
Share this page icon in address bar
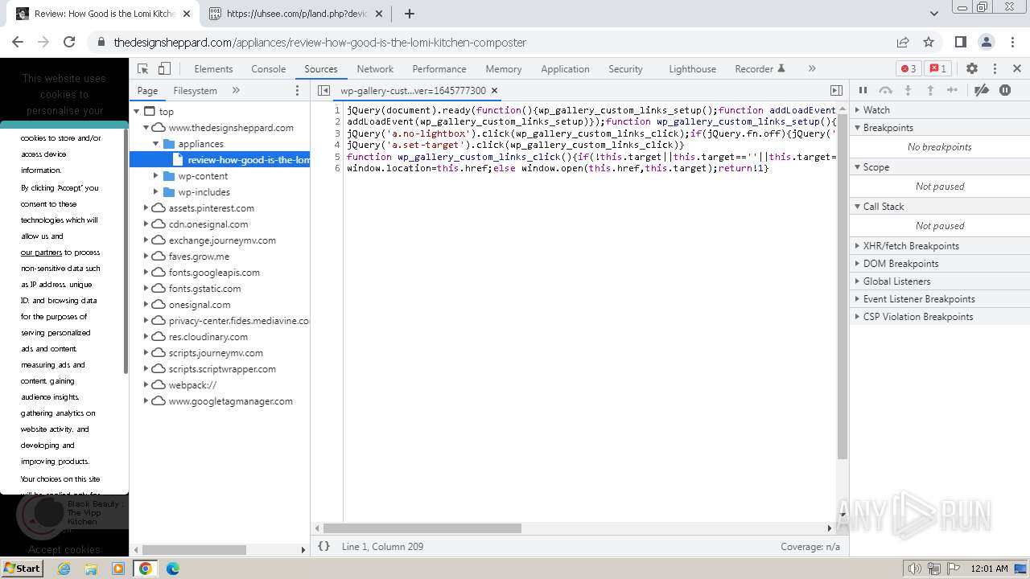tap(903, 42)
